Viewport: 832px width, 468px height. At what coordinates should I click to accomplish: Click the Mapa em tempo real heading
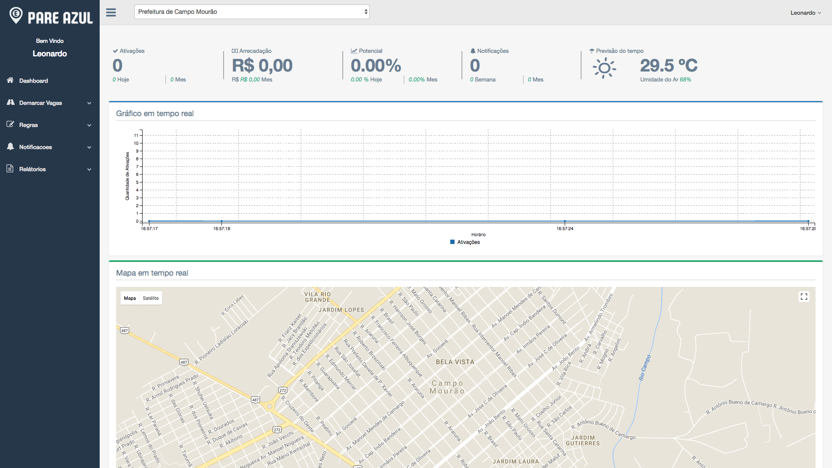click(152, 273)
